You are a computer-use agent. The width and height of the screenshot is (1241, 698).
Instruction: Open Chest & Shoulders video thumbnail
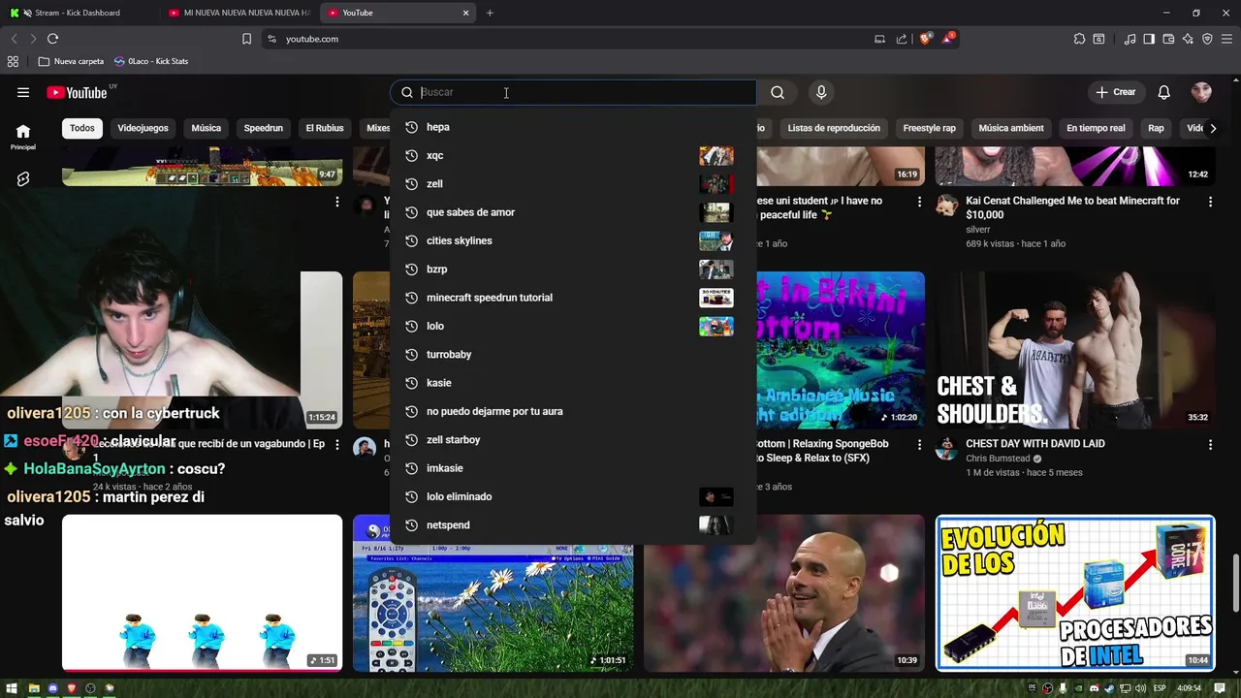(1075, 350)
